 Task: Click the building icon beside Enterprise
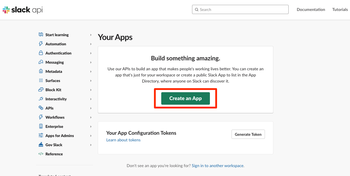click(41, 126)
